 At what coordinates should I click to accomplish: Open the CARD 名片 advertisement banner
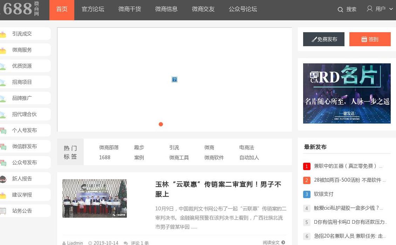point(347,93)
